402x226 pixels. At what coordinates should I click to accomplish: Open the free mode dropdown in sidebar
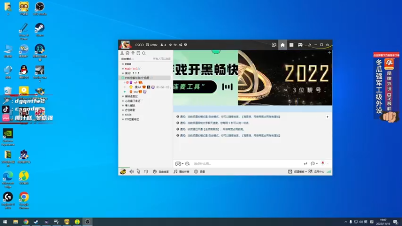click(128, 59)
